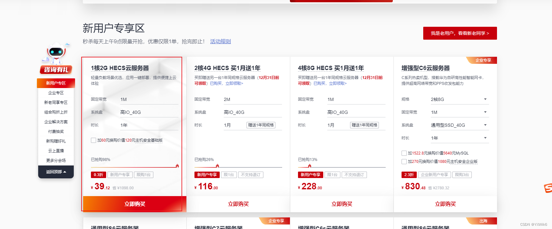Click the 咨询有礼 badge

click(x=56, y=70)
